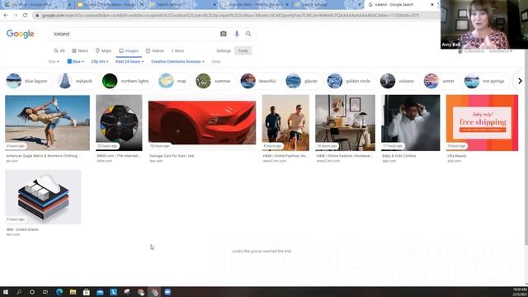Go forward with the browser forward arrow

pos(15,15)
